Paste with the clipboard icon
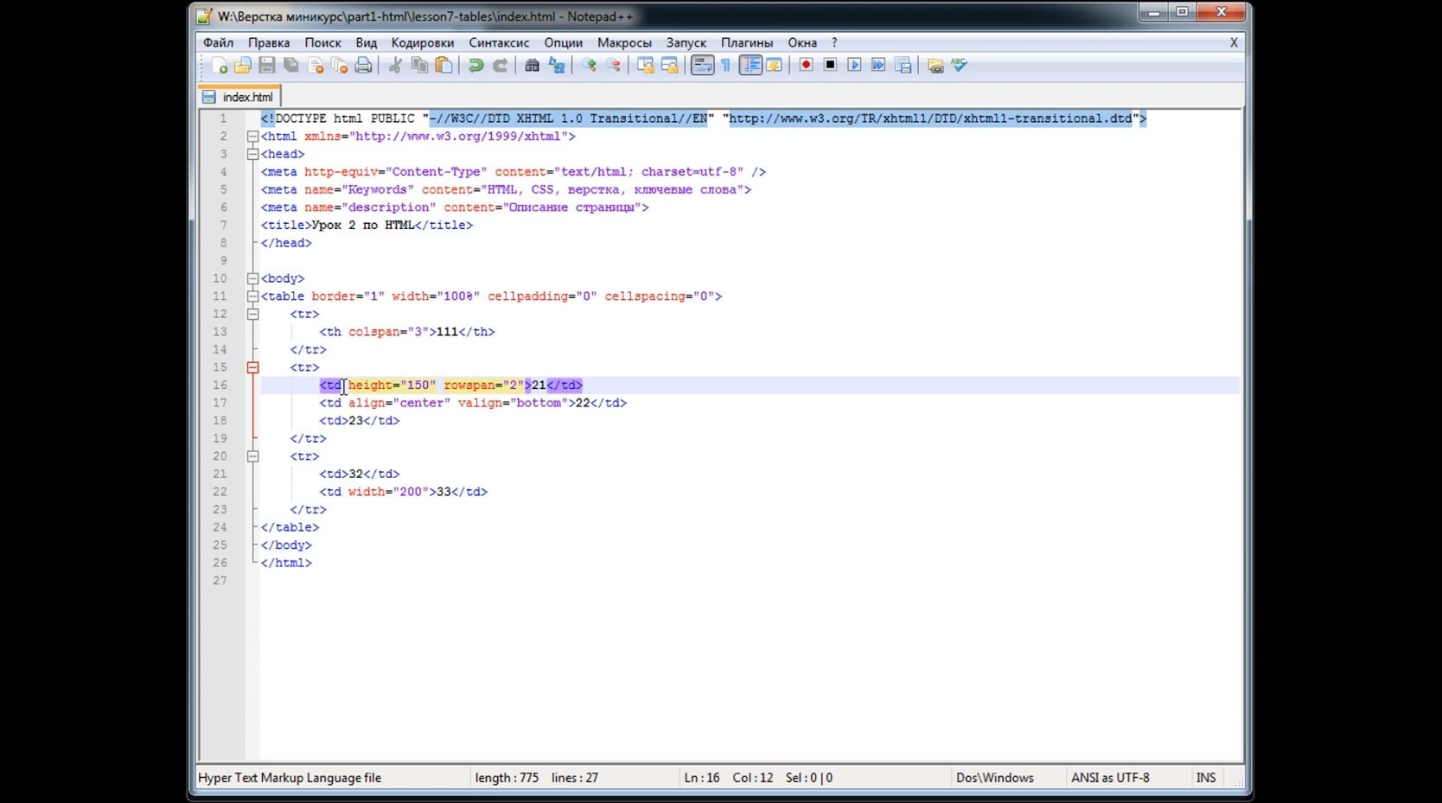1442x803 pixels. click(443, 66)
